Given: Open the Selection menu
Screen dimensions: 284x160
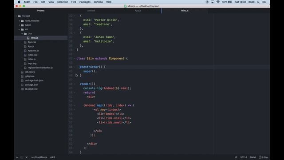Looking at the screenshot, I should [63, 2].
